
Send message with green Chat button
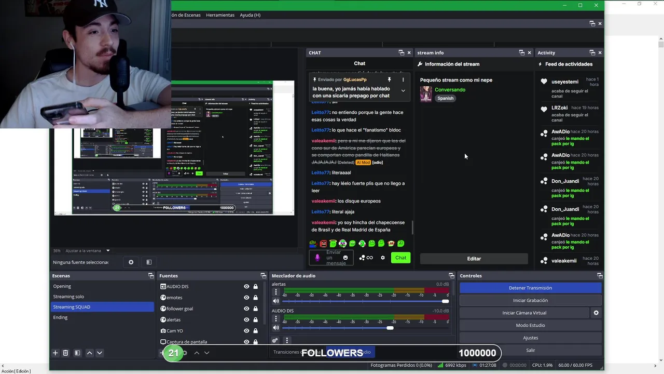pos(400,258)
